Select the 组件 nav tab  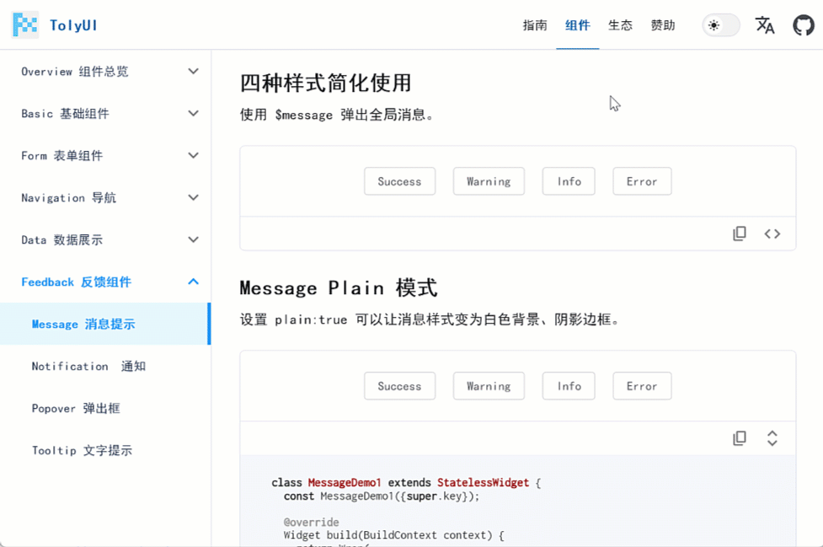tap(577, 25)
